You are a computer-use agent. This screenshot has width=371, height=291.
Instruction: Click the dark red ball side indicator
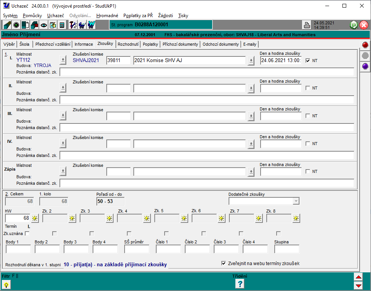click(365, 45)
